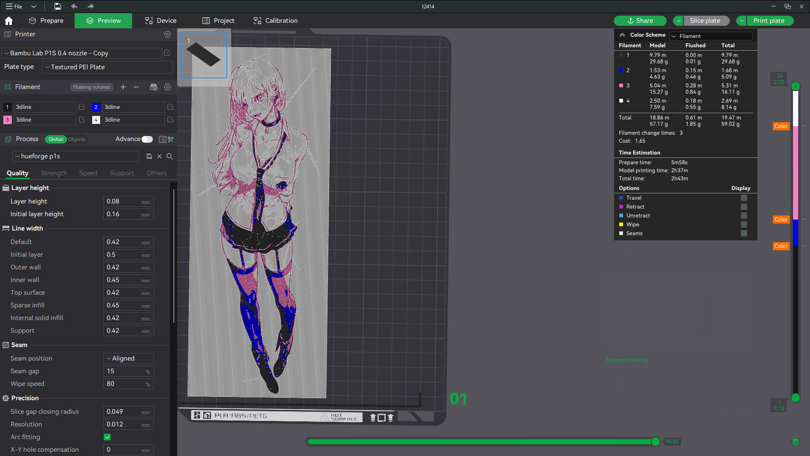Image resolution: width=810 pixels, height=456 pixels.
Task: Open the Plate type dropdown
Action: 108,67
